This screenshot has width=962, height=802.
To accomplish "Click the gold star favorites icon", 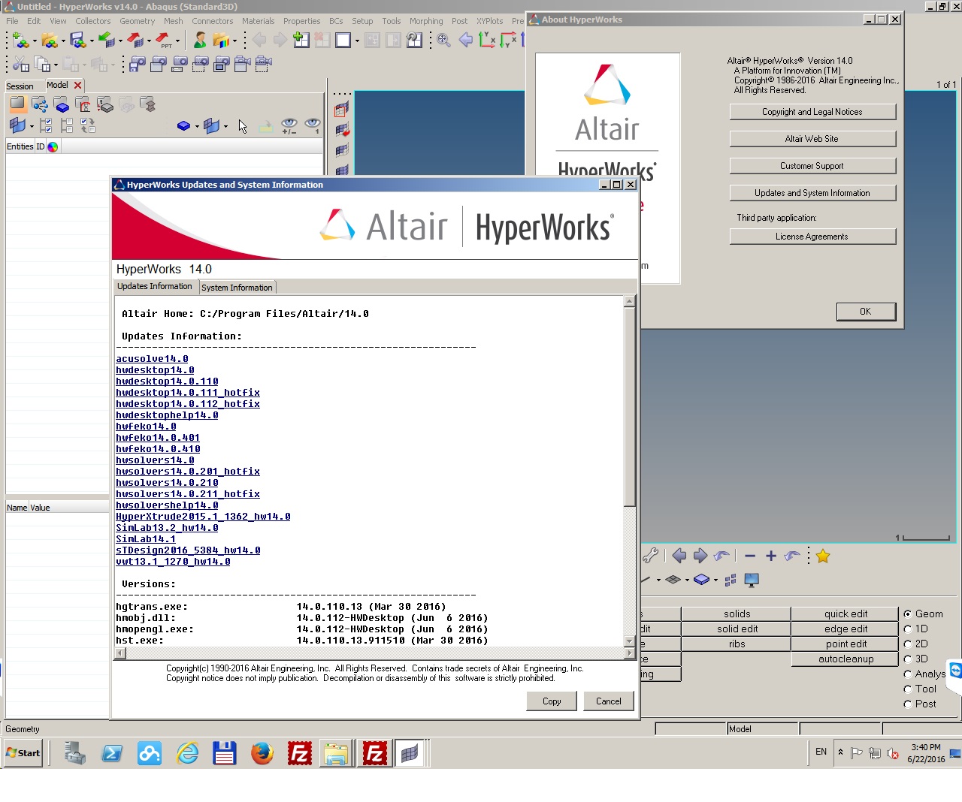I will [823, 556].
